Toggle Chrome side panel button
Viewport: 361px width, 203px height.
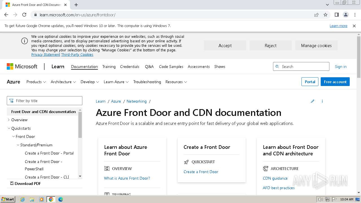tap(336, 15)
